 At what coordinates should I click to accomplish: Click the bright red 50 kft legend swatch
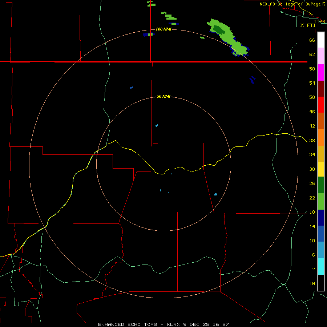(x=321, y=105)
